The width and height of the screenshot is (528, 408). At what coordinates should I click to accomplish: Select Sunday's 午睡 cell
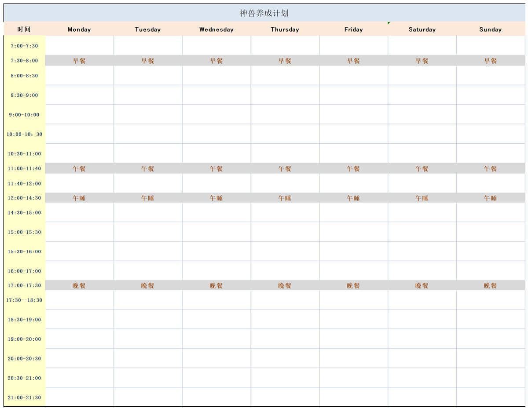491,198
